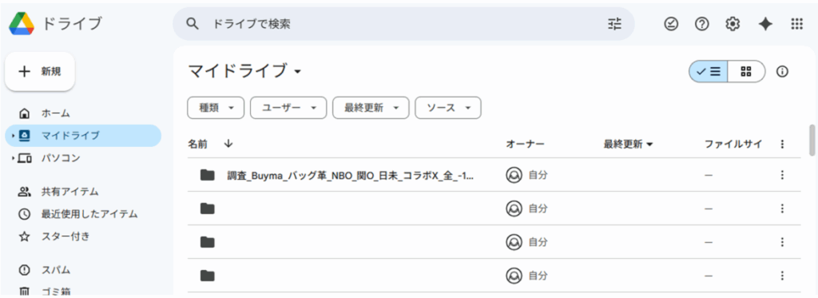Open the Google apps grid icon
Viewport: 818px width, 298px height.
click(x=796, y=23)
